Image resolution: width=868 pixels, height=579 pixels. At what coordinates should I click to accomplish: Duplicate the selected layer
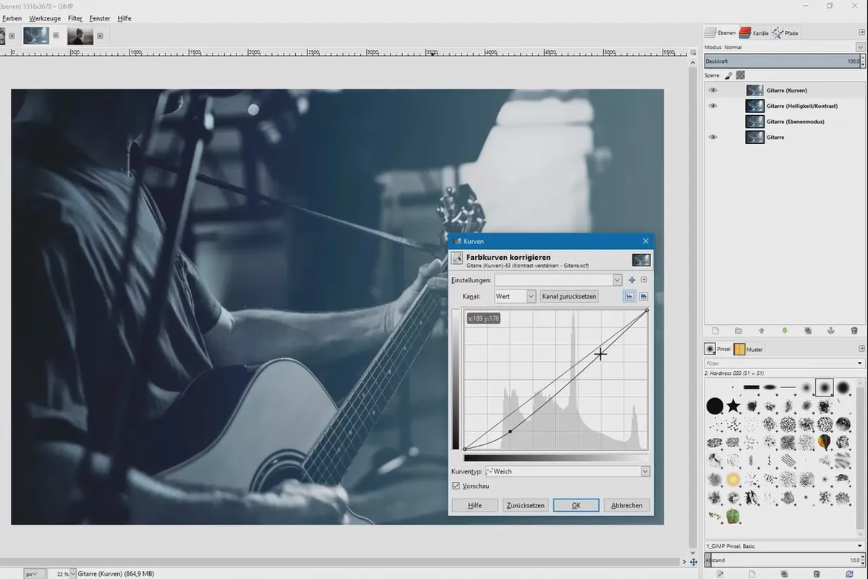click(x=807, y=331)
